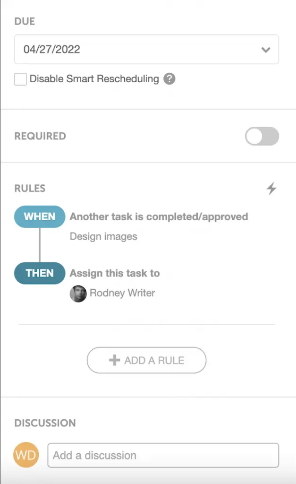Toggle the Required switch on
Viewport: 296px width, 484px height.
click(x=262, y=137)
